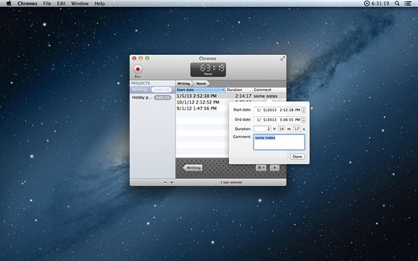Open the Window menu
The width and height of the screenshot is (418, 261).
click(x=80, y=3)
